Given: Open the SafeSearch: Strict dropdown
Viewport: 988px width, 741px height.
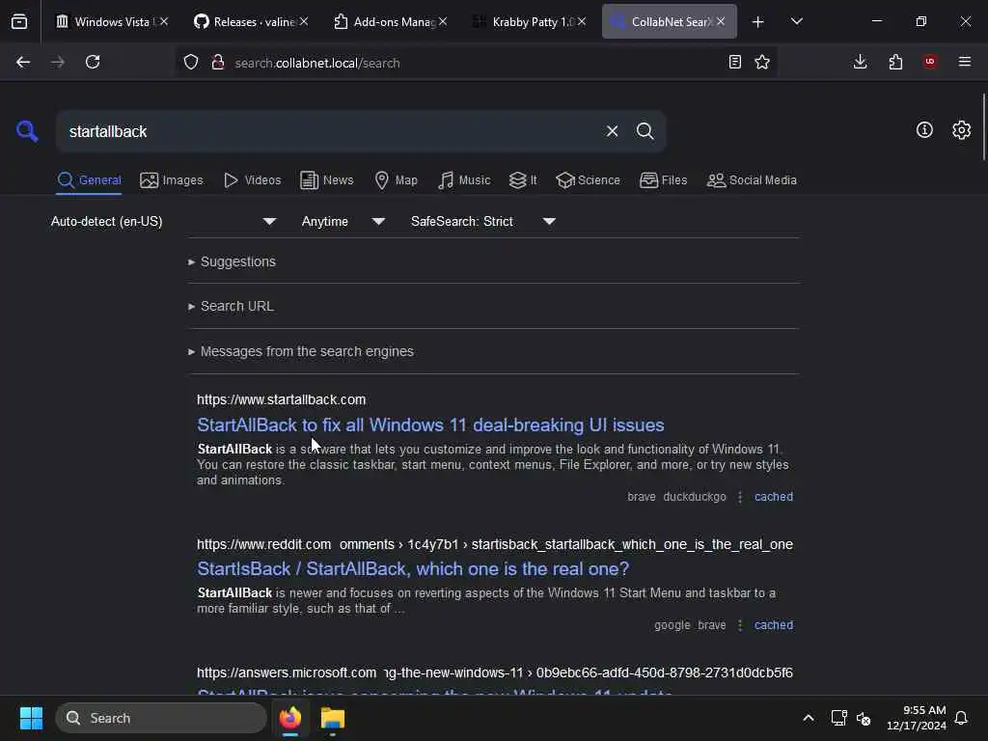Looking at the screenshot, I should pyautogui.click(x=482, y=221).
